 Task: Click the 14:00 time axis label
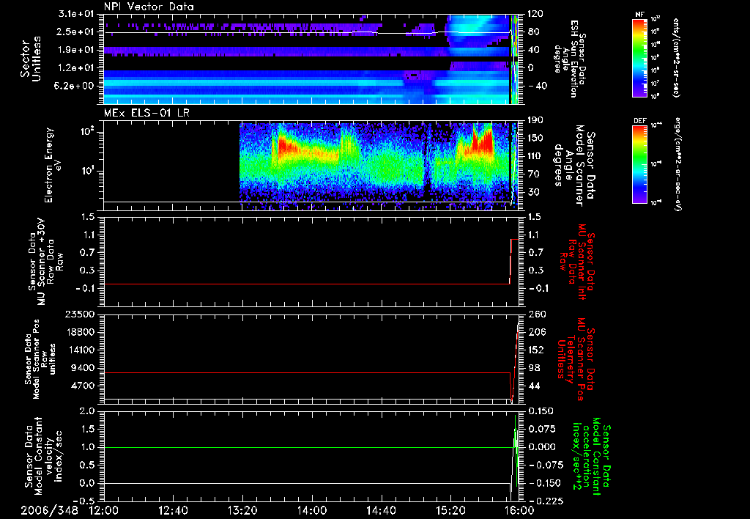point(311,509)
